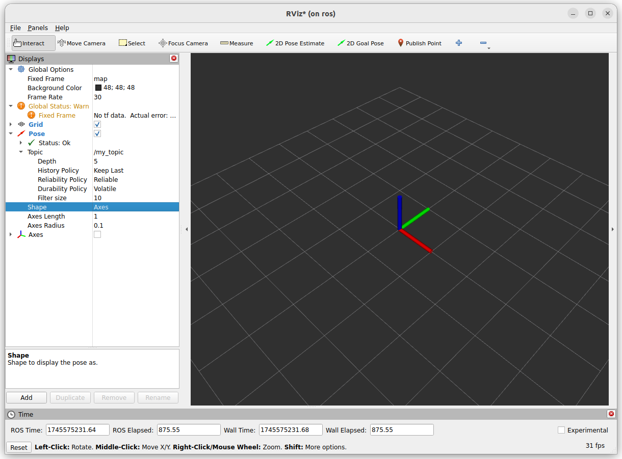Collapse the Pose tree node
The image size is (622, 459).
coord(11,133)
